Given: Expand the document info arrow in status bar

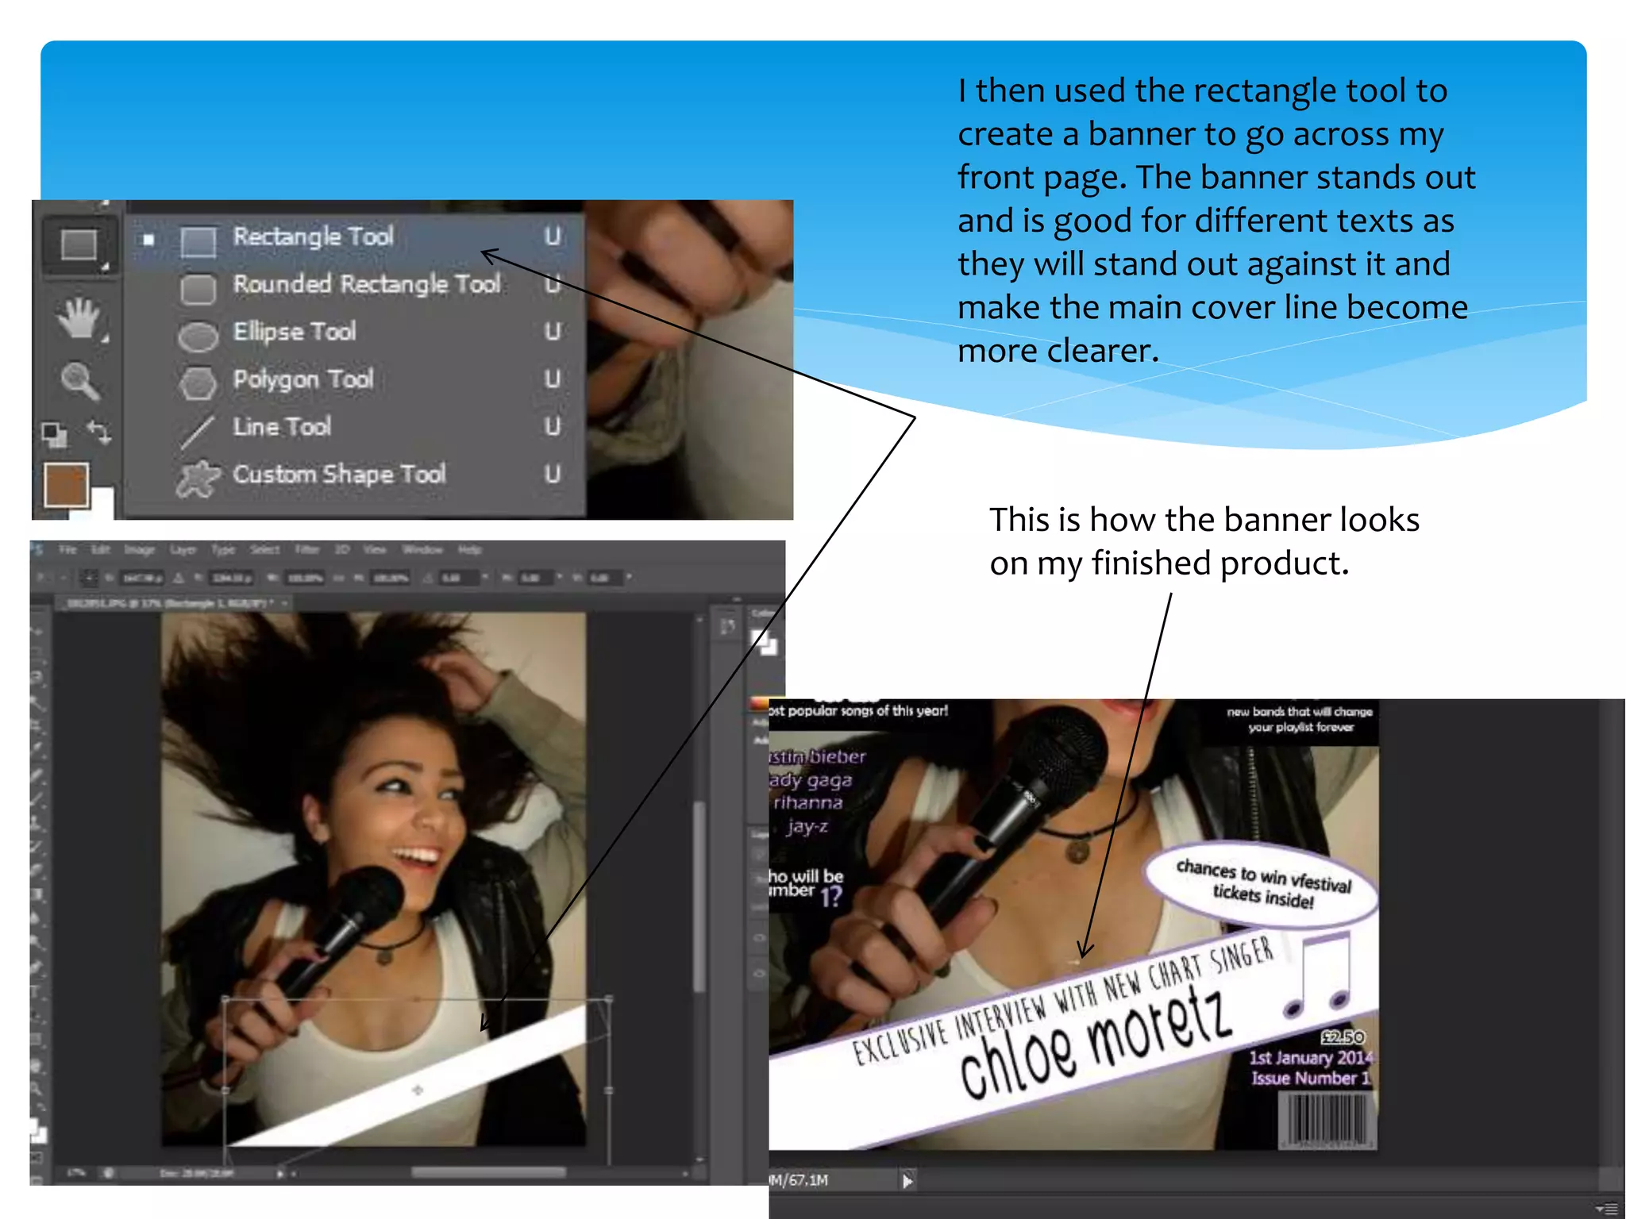Looking at the screenshot, I should [x=279, y=1173].
